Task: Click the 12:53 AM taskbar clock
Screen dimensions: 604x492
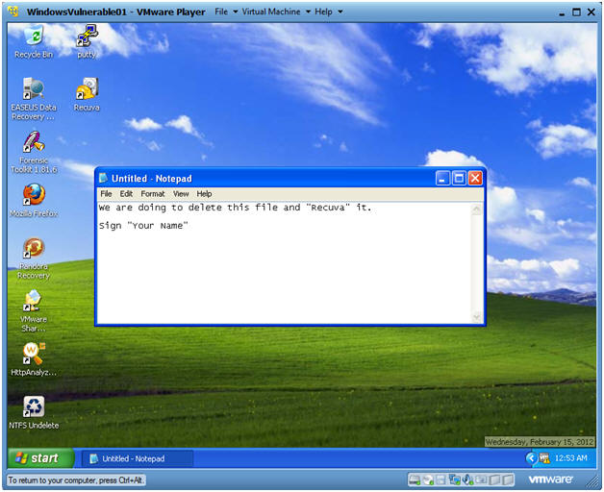Action: [571, 457]
